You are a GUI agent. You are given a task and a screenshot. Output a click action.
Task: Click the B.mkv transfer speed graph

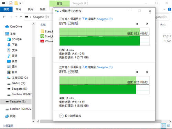tap(104, 85)
